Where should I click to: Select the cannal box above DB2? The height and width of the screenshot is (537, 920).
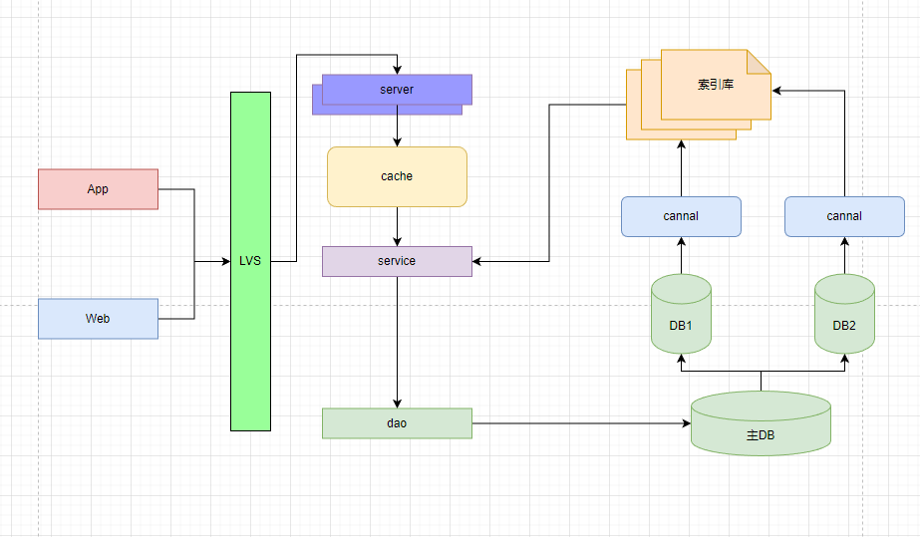tap(844, 216)
